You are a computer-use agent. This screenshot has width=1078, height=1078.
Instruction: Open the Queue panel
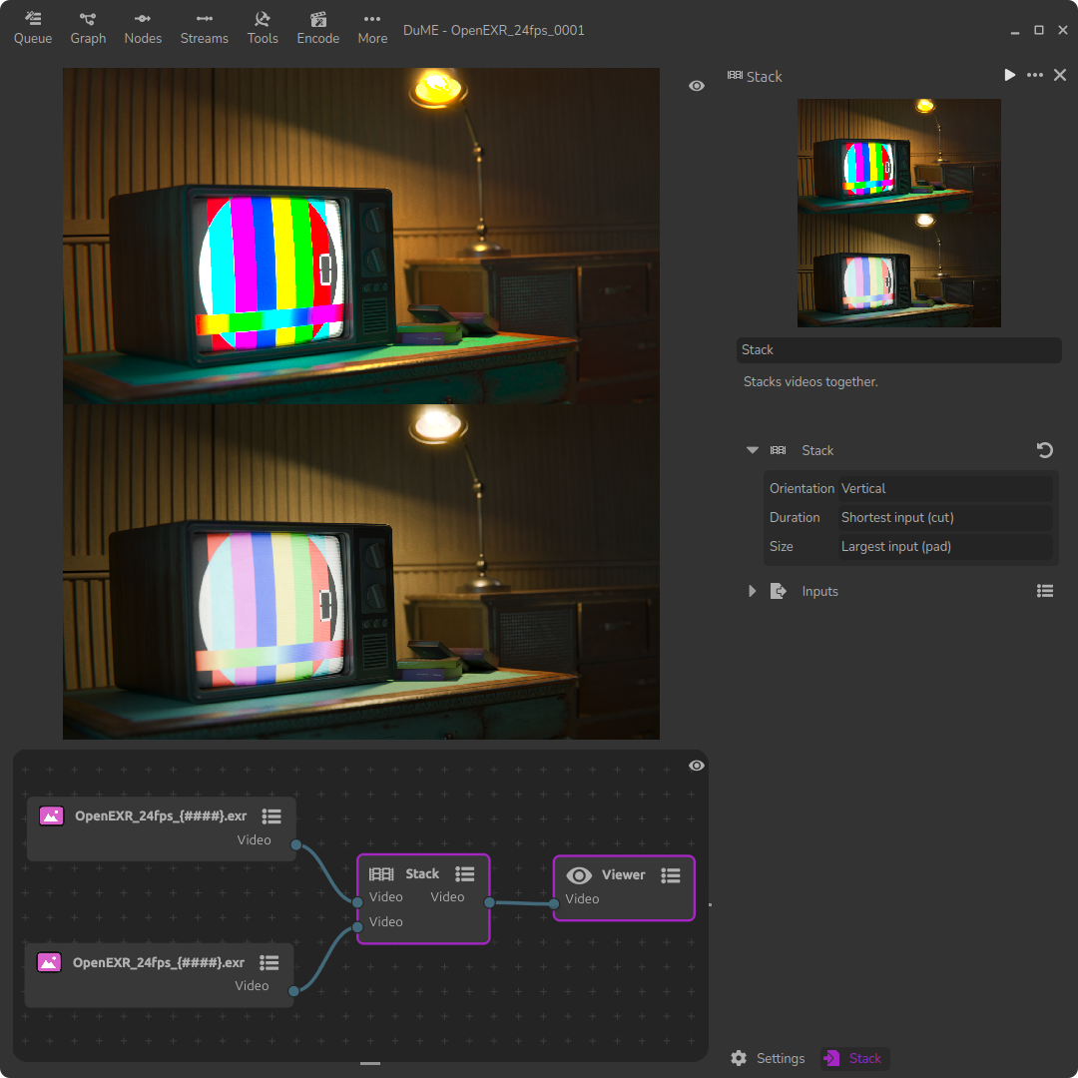pyautogui.click(x=32, y=27)
